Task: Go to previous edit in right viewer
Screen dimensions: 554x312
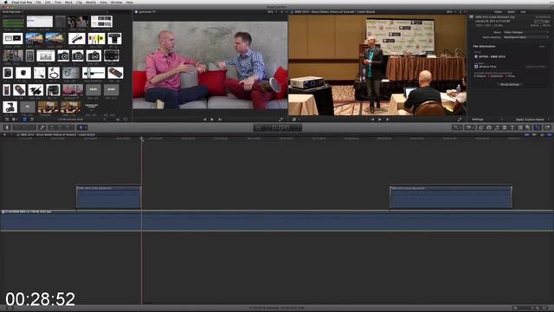Action: [x=372, y=120]
